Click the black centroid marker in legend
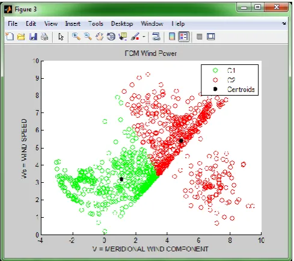The height and width of the screenshot is (261, 294). click(x=215, y=89)
